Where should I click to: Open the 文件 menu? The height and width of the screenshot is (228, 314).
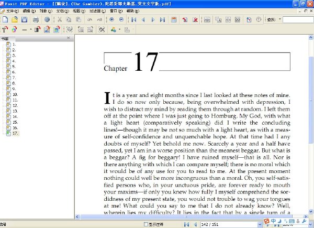tap(13, 11)
